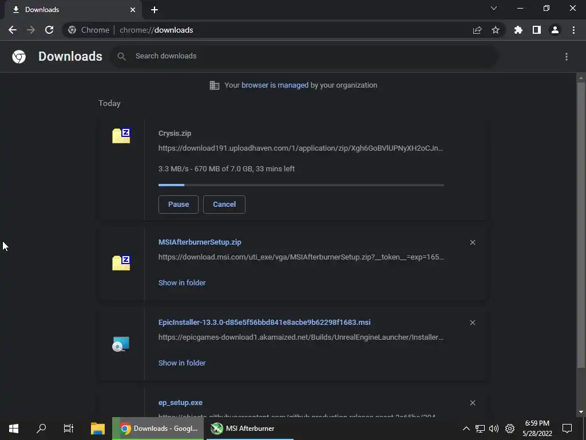
Task: Show hidden system tray icons
Action: (466, 429)
